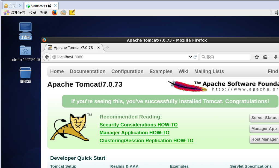Click the Firefox back arrow button
This screenshot has height=168, width=279.
47,57
